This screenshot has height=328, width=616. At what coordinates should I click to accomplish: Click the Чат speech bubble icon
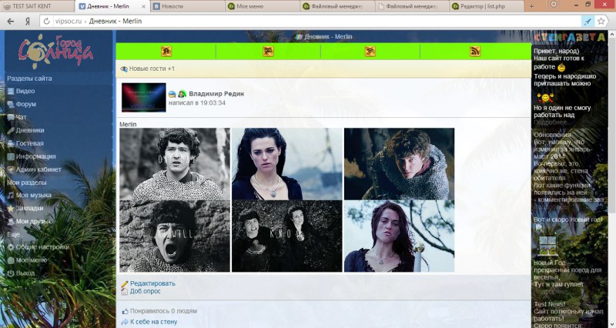pos(11,117)
